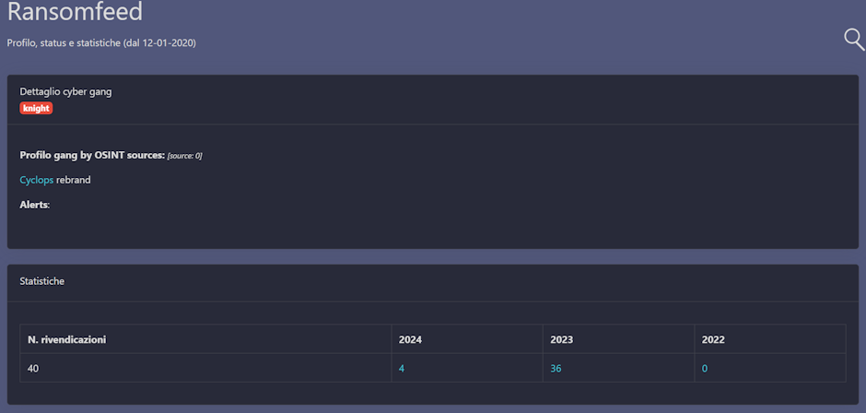Click the Alerts label

35,205
